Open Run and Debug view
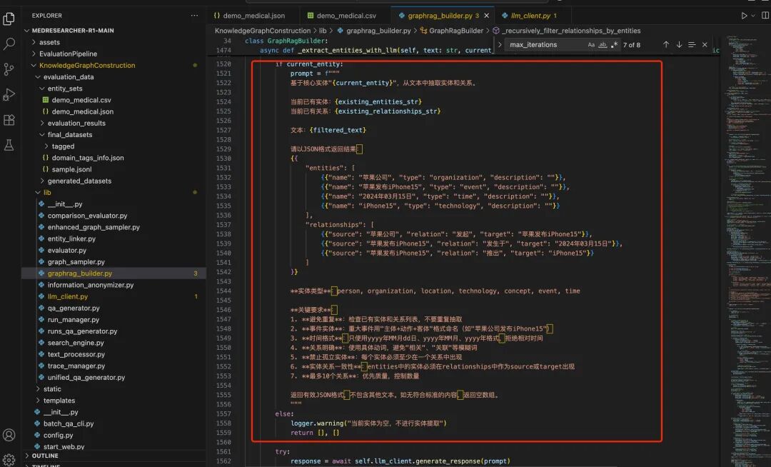Image resolution: width=771 pixels, height=467 pixels. (x=9, y=94)
